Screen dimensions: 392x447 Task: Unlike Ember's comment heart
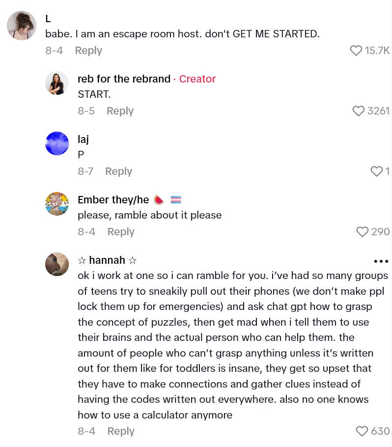[363, 231]
